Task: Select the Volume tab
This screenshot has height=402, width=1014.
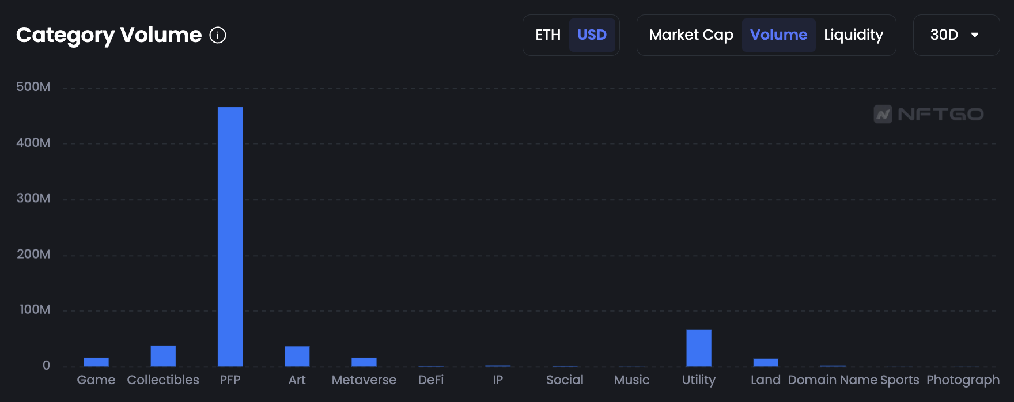Action: pos(778,35)
